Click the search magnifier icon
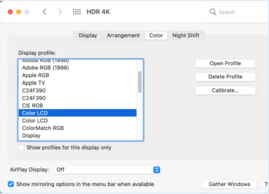 point(213,12)
